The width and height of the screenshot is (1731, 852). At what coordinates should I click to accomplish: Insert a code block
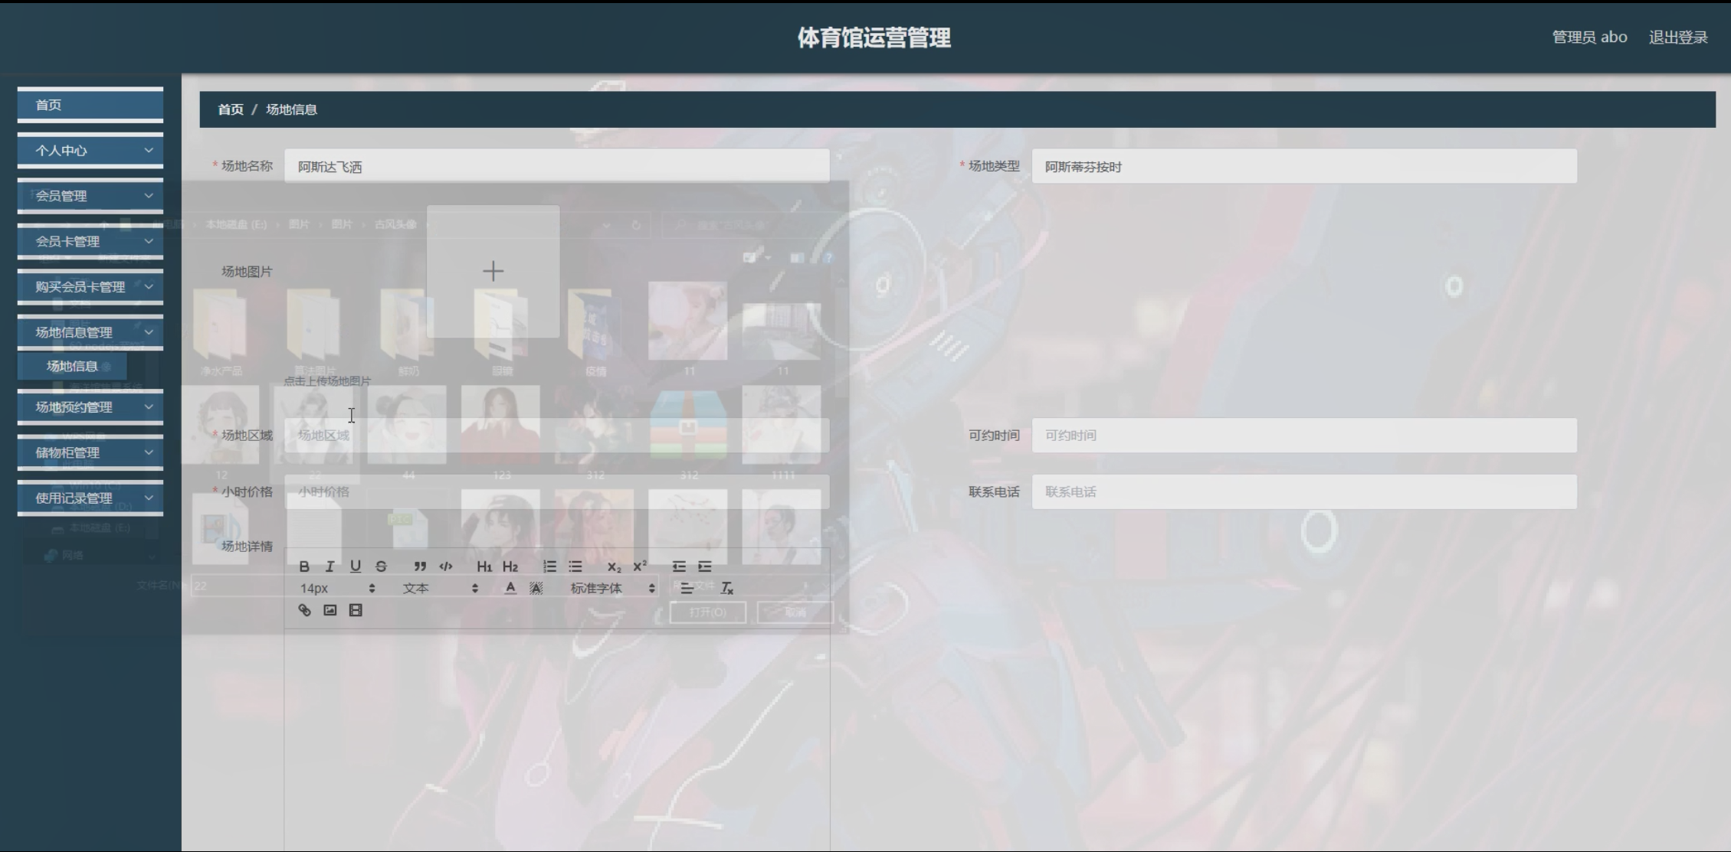(x=446, y=566)
